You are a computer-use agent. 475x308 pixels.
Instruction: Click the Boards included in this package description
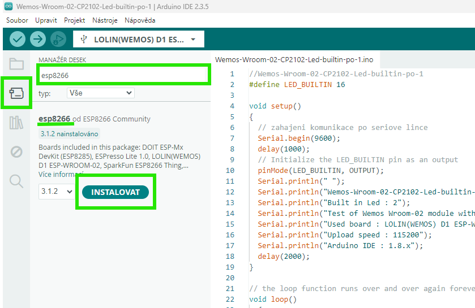click(119, 157)
